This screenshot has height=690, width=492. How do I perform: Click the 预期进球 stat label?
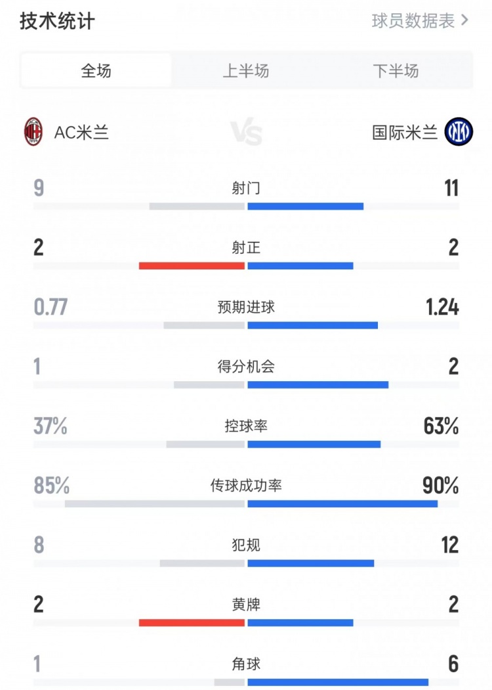(x=246, y=307)
